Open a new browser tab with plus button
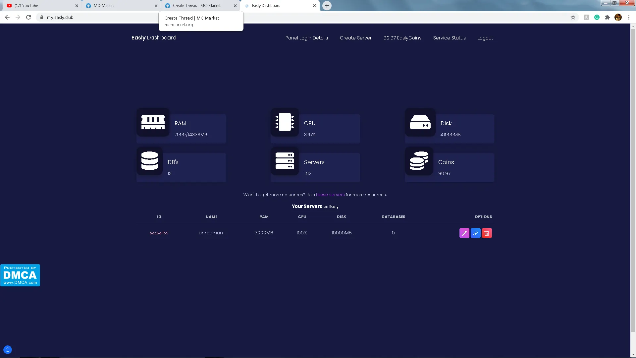 pos(327,6)
